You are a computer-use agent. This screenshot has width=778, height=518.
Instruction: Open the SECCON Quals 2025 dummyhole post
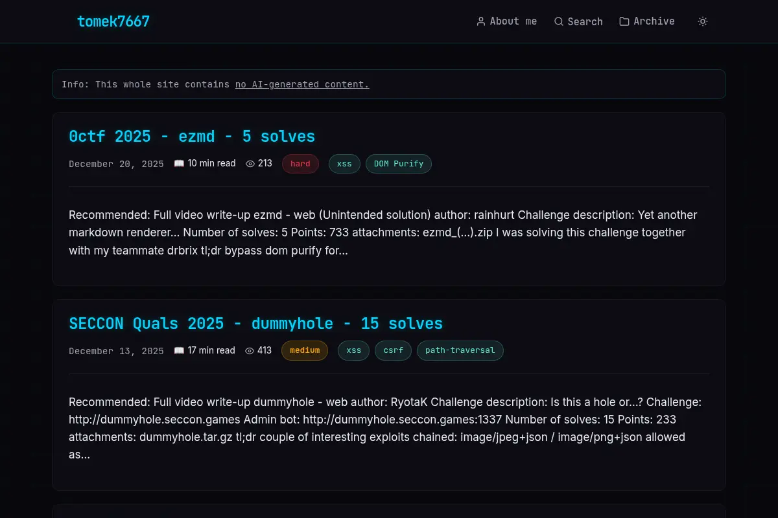(x=255, y=324)
